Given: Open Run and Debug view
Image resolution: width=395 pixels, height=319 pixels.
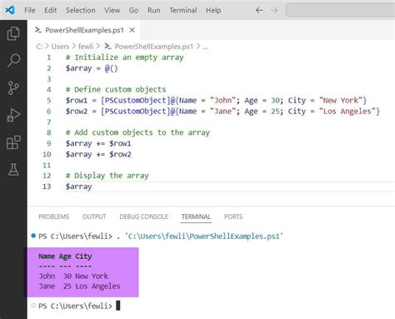Looking at the screenshot, I should [13, 115].
